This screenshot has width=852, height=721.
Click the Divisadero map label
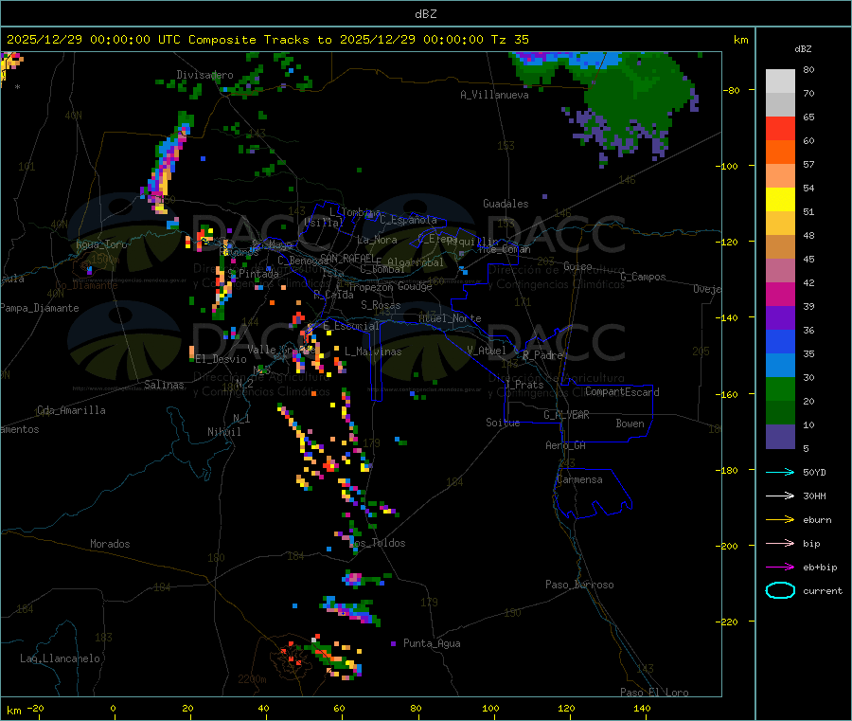[204, 75]
